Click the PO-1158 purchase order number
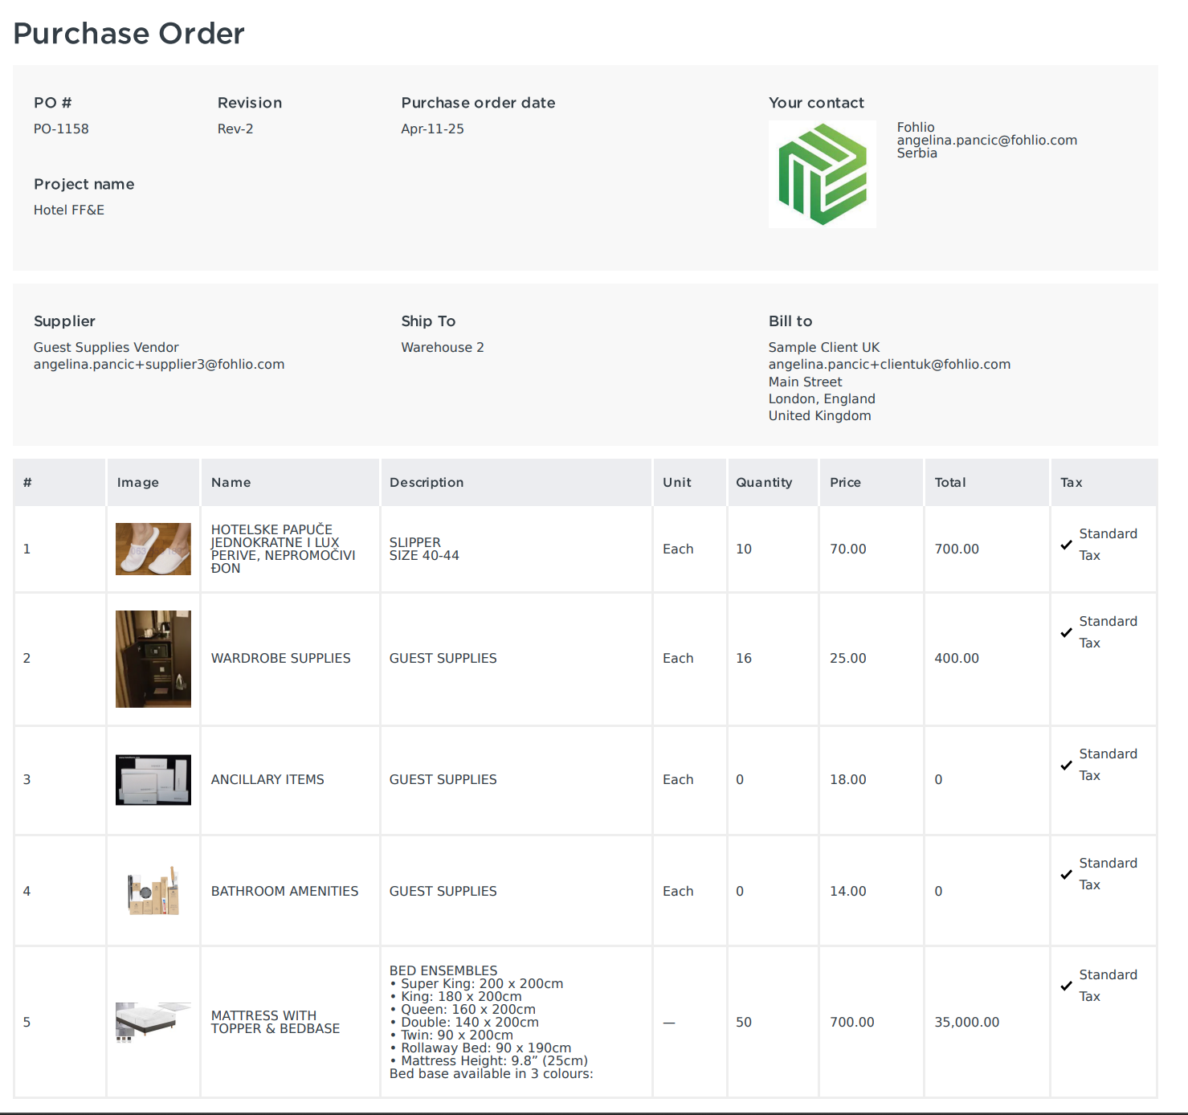 pyautogui.click(x=61, y=129)
